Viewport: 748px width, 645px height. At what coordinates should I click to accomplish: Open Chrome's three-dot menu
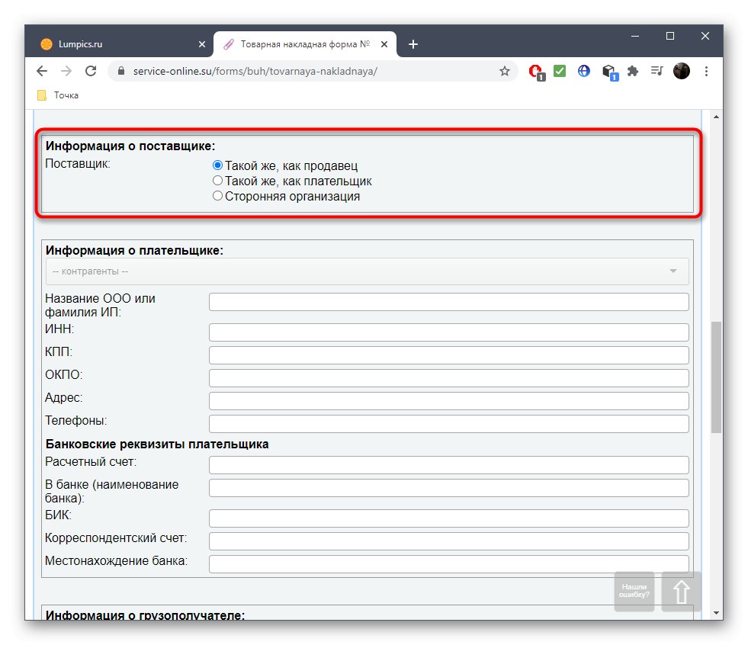(x=706, y=70)
